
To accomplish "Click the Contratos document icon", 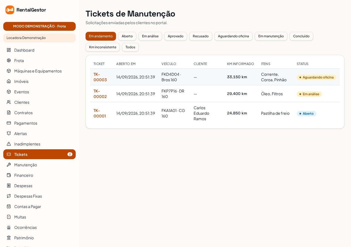I will 9,113.
